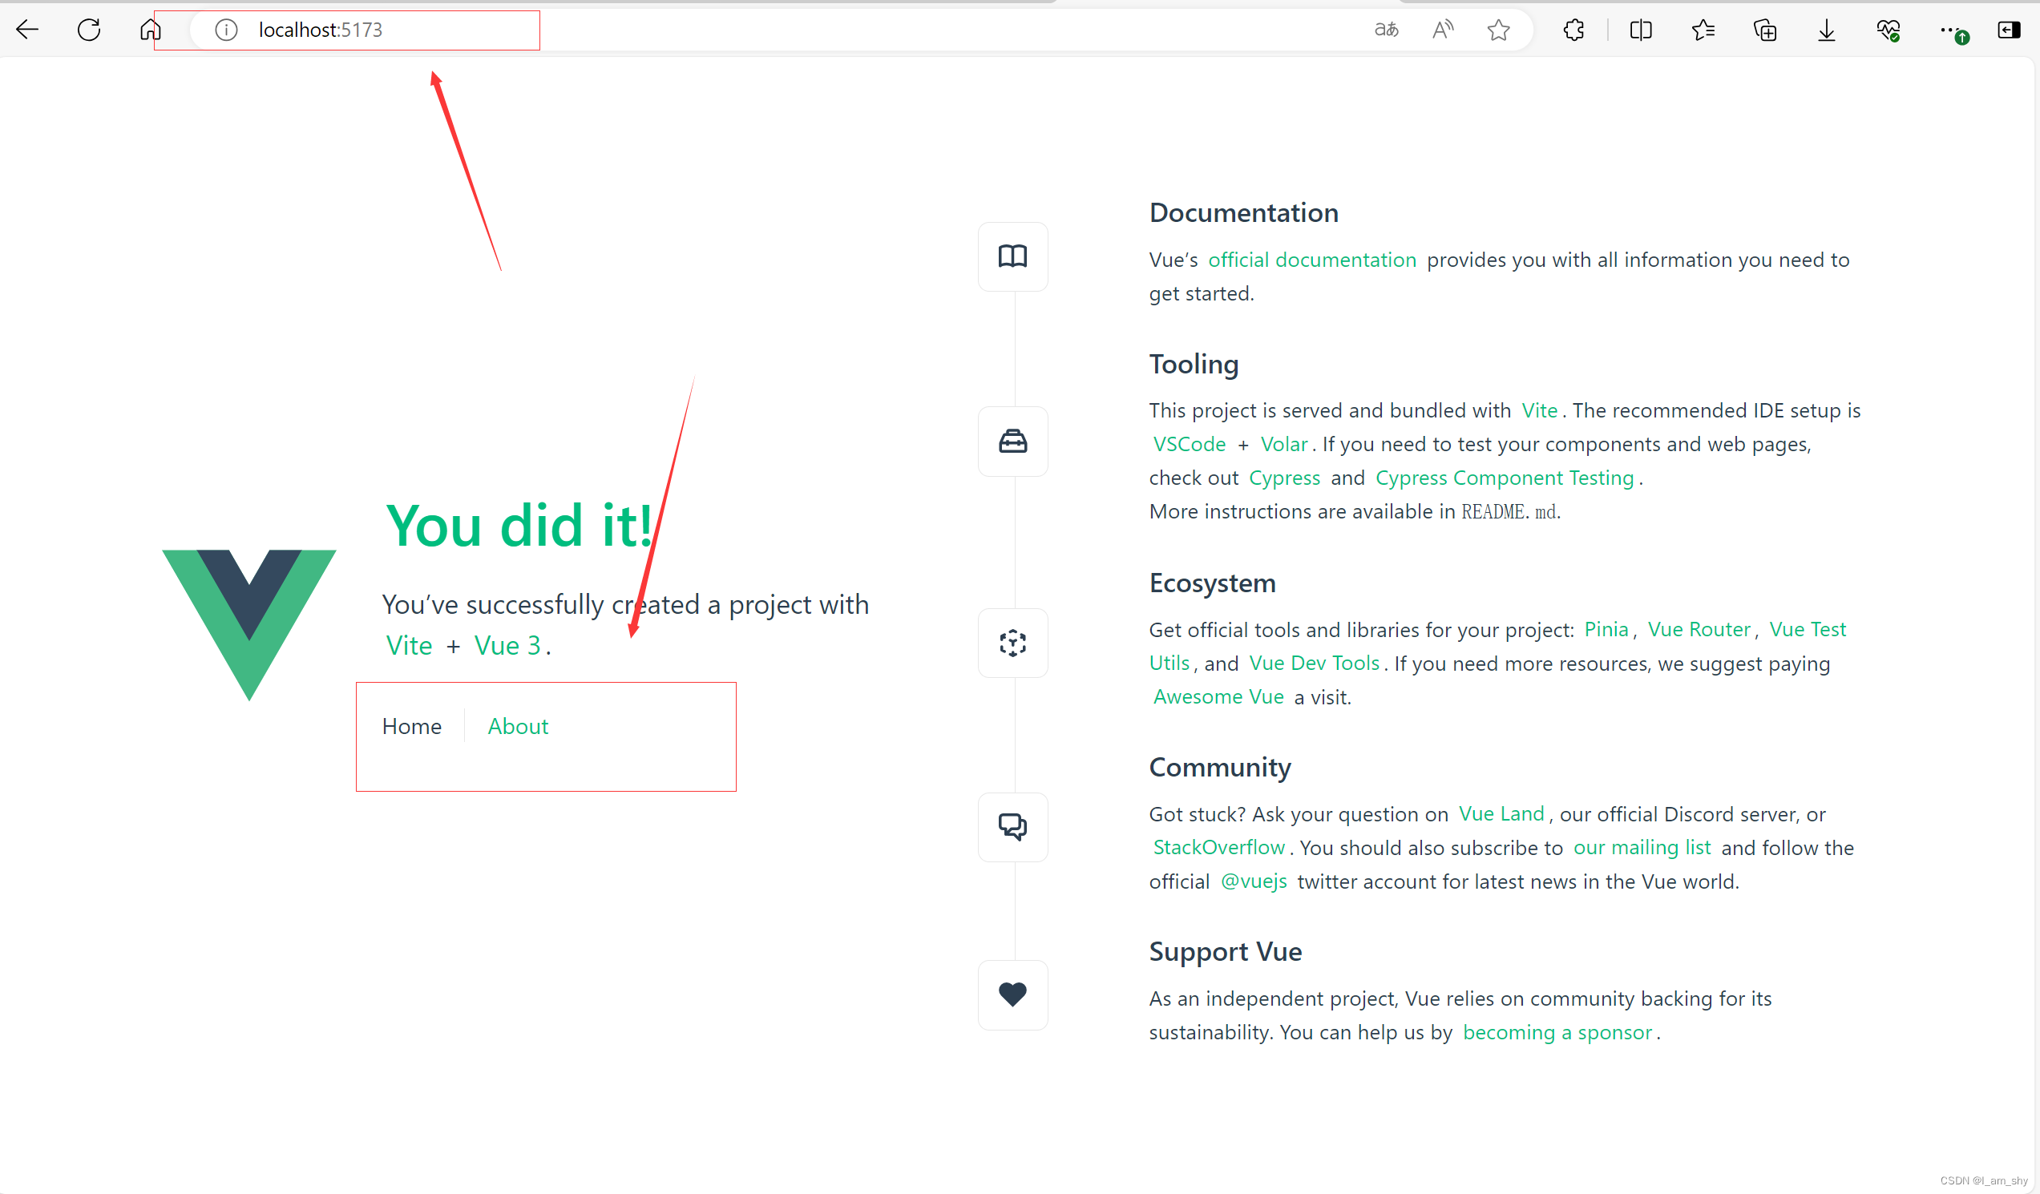Open the extensions puzzle icon
The width and height of the screenshot is (2040, 1194).
[x=1573, y=30]
